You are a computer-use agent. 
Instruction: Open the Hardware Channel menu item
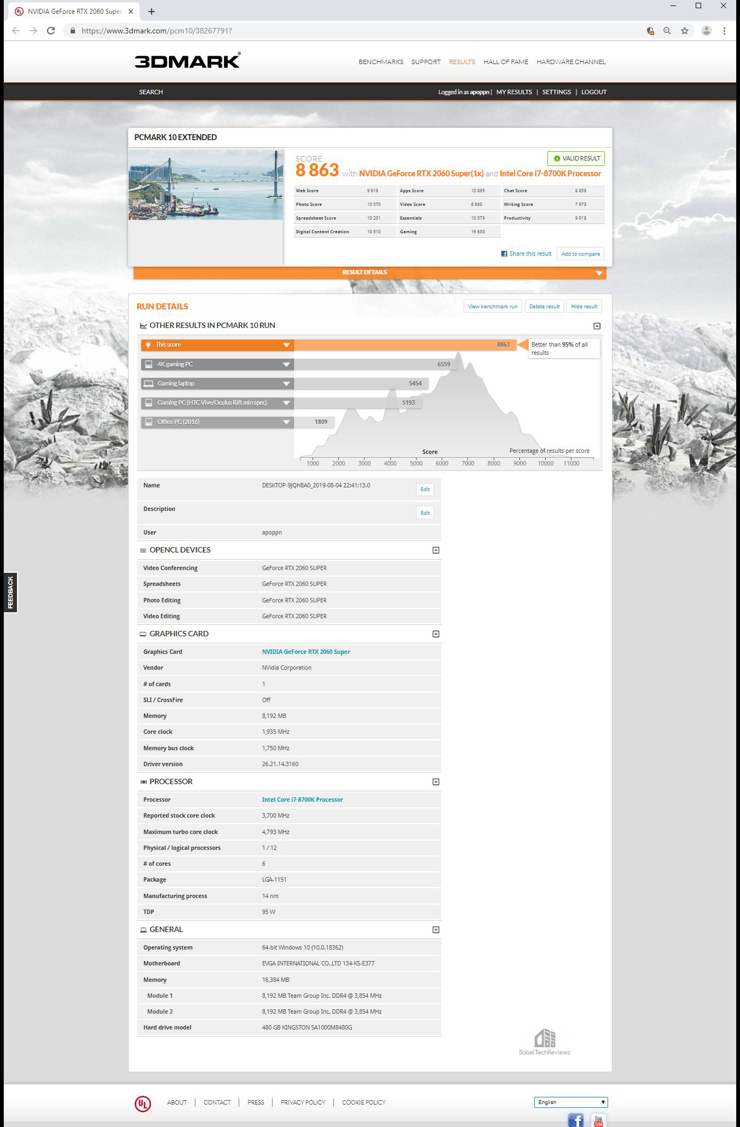(571, 62)
